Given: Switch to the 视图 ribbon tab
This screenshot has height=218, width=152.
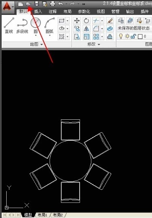Looking at the screenshot, I should [101, 12].
